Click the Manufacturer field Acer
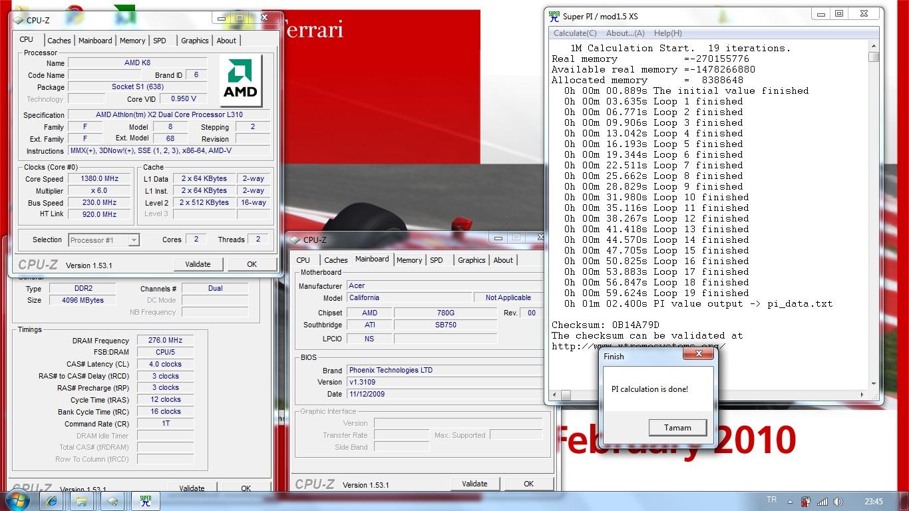This screenshot has height=511, width=909. pyautogui.click(x=445, y=286)
